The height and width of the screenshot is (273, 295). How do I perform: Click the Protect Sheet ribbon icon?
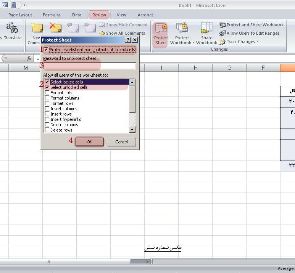click(161, 28)
